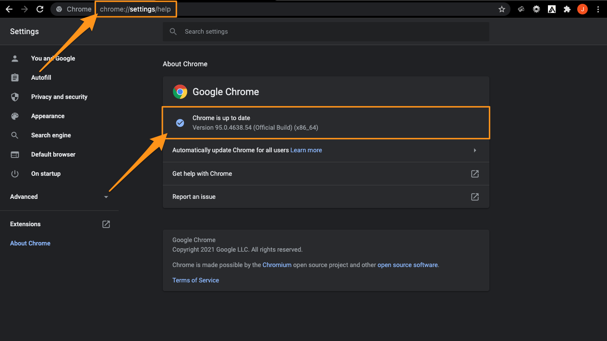Expand the Advanced section arrow
607x341 pixels.
pyautogui.click(x=106, y=197)
